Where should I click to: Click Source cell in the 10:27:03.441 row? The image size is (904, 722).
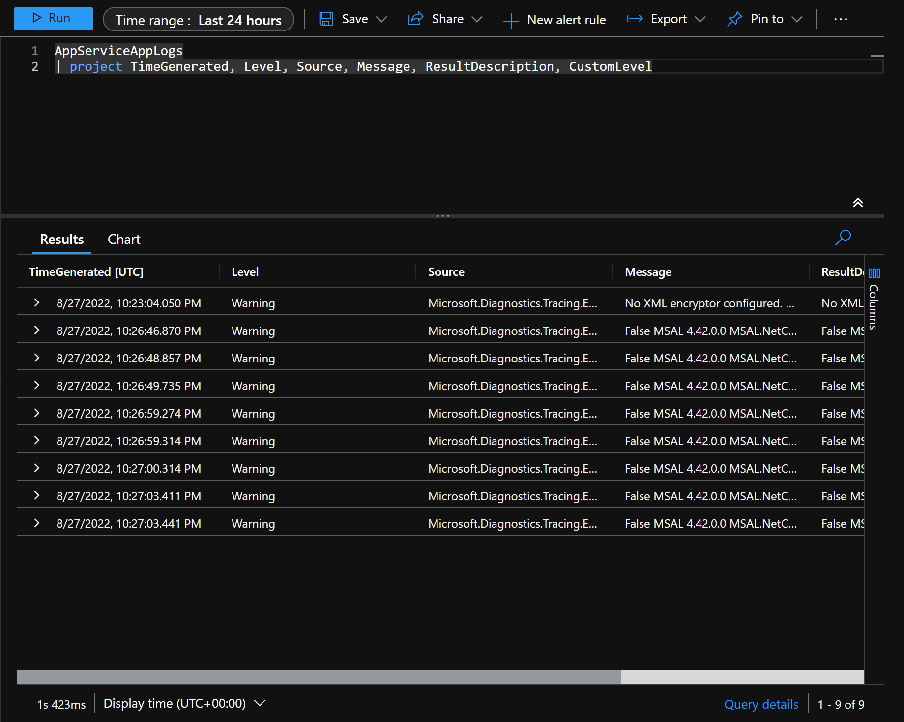(512, 524)
